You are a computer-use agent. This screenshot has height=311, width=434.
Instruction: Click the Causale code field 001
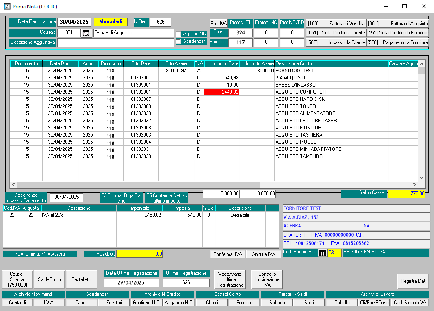[69, 33]
